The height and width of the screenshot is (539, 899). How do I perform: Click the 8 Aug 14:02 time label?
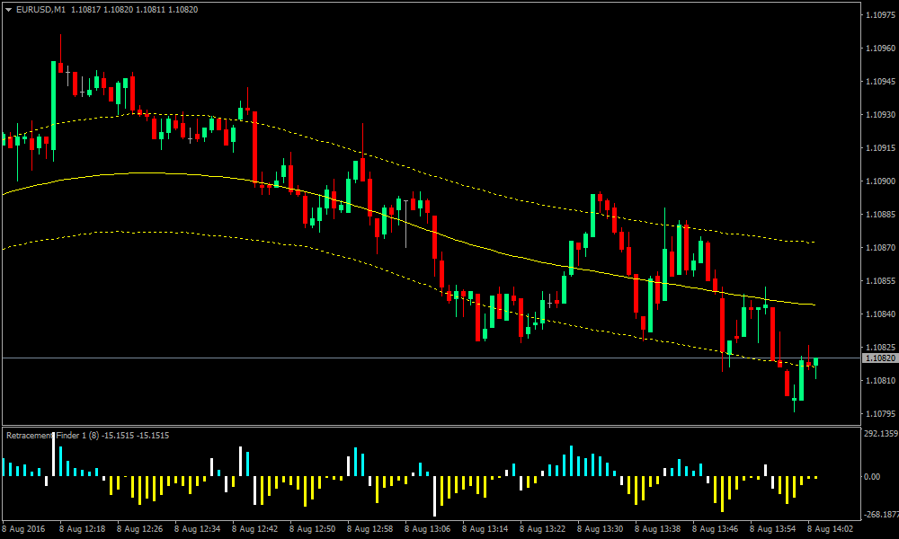point(830,527)
